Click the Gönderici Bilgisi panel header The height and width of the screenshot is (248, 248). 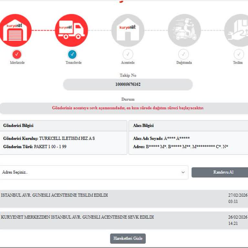(63, 126)
